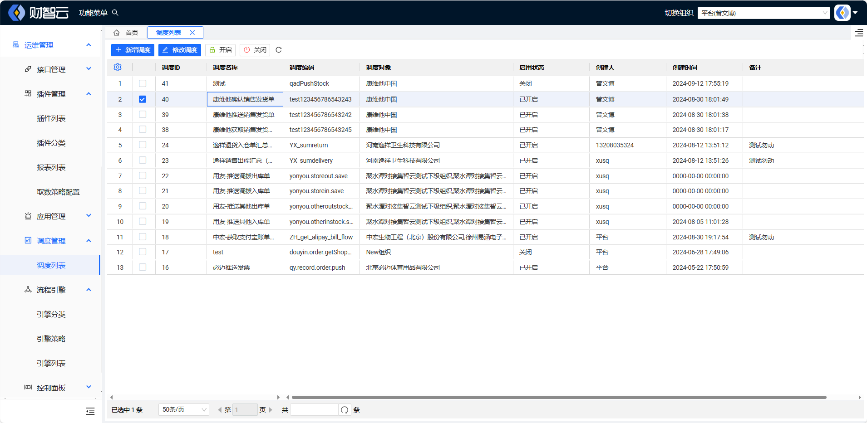The image size is (867, 423).
Task: Open the tab list menu icon at top right
Action: click(x=858, y=33)
